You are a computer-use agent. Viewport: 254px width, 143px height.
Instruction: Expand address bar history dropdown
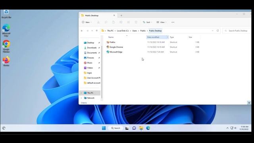point(213,31)
